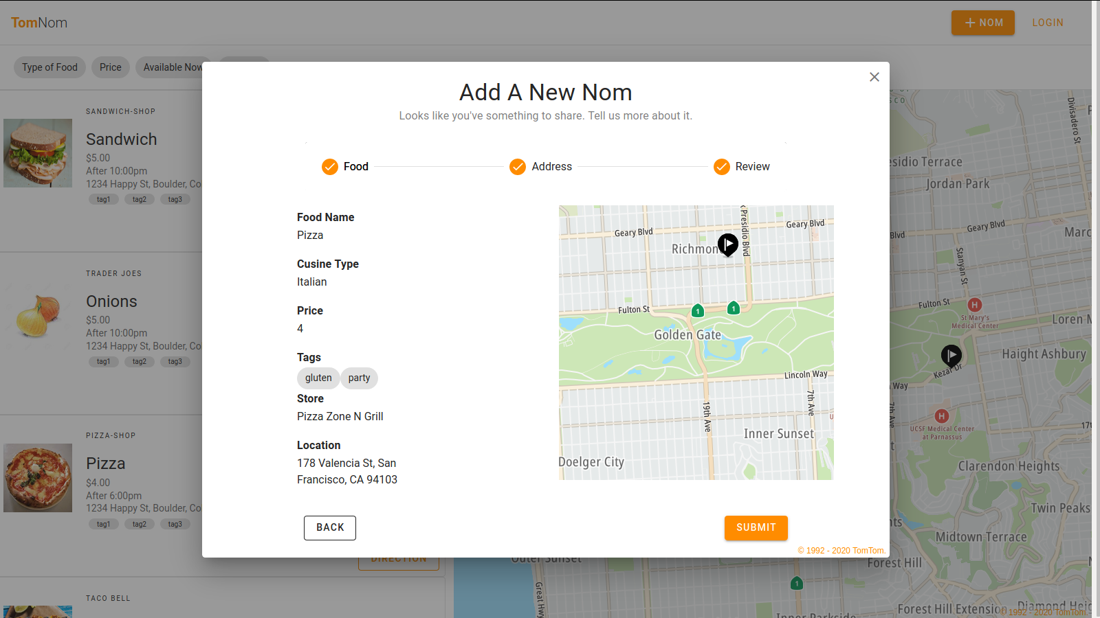Click the Inner Sunset label on dialog map
The image size is (1100, 618).
click(779, 434)
